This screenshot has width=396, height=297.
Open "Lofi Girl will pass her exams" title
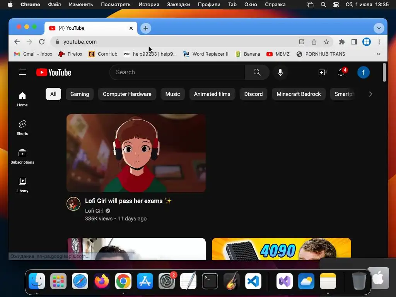point(128,201)
